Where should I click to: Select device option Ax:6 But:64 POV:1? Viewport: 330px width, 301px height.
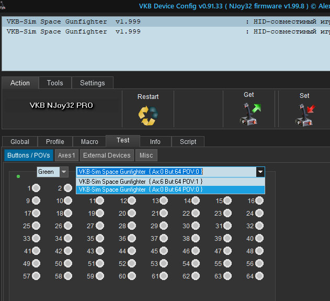point(170,182)
